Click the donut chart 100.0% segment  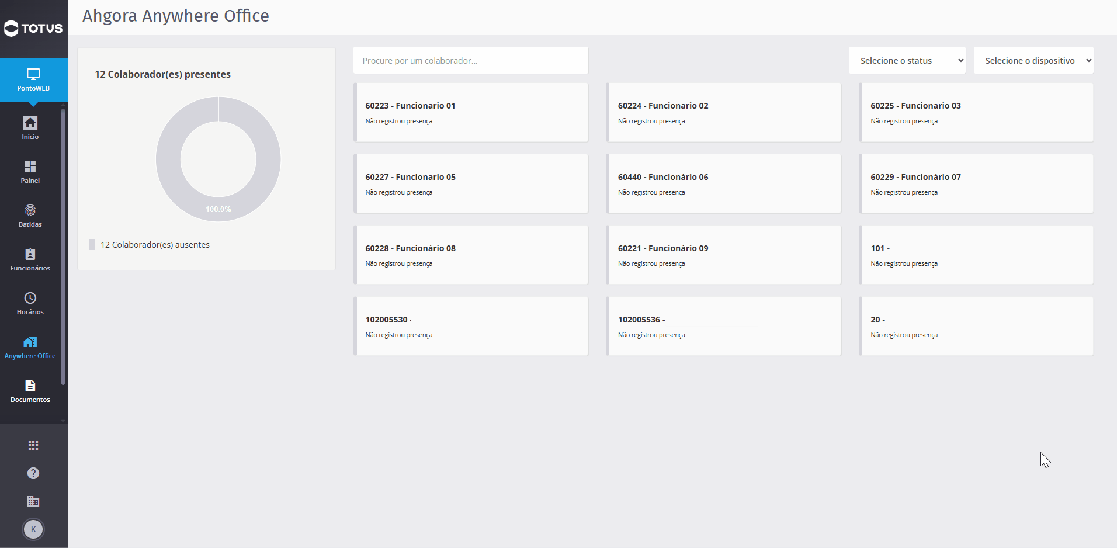pos(218,209)
